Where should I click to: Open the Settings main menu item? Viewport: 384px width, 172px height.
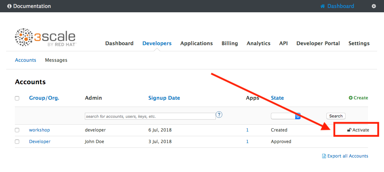[359, 43]
